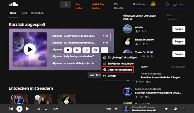The image size is (194, 113).
Task: Open Liebe Ist Klingeltone track artwork
Action: click(x=127, y=91)
